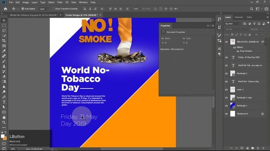Select the Crop tool
Screen dimensions: 270x151
click(x=4, y=41)
